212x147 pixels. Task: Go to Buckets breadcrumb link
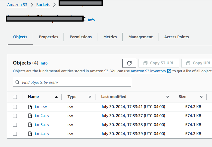(x=43, y=5)
